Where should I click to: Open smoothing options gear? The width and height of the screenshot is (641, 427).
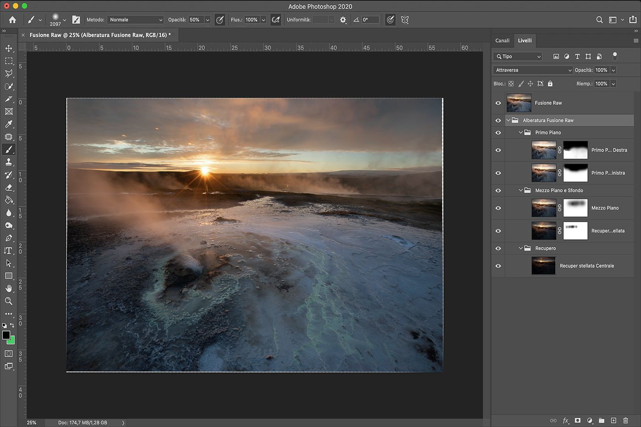tap(343, 20)
